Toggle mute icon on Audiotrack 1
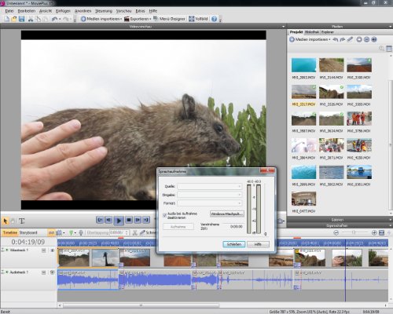The width and height of the screenshot is (393, 314). pyautogui.click(x=52, y=272)
